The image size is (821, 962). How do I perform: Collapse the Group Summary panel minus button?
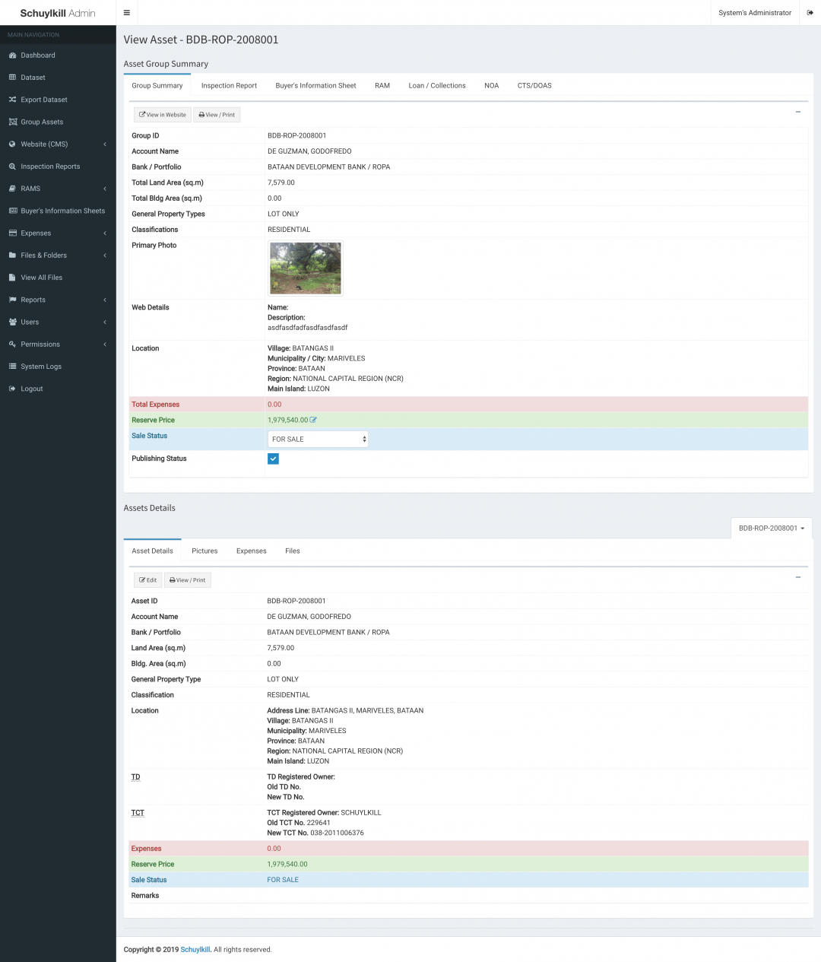pyautogui.click(x=797, y=112)
